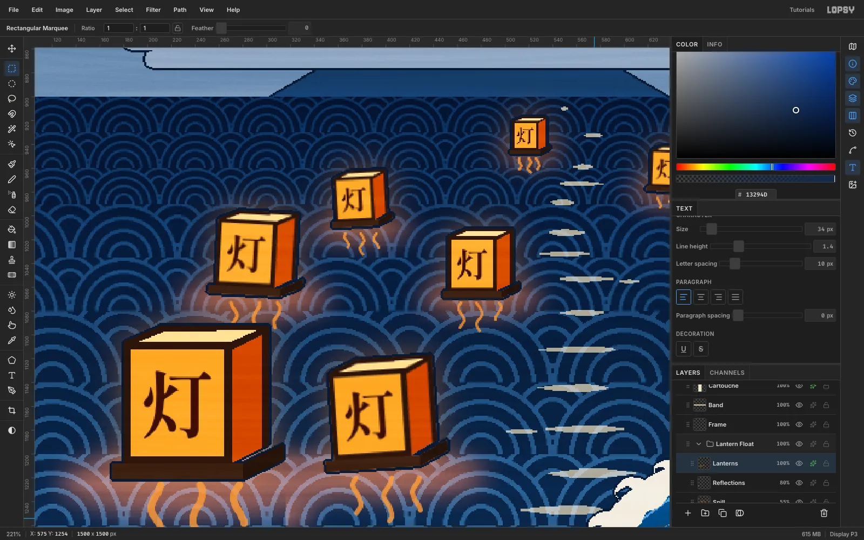Viewport: 864px width, 540px height.
Task: Align paragraph text right
Action: coord(718,297)
